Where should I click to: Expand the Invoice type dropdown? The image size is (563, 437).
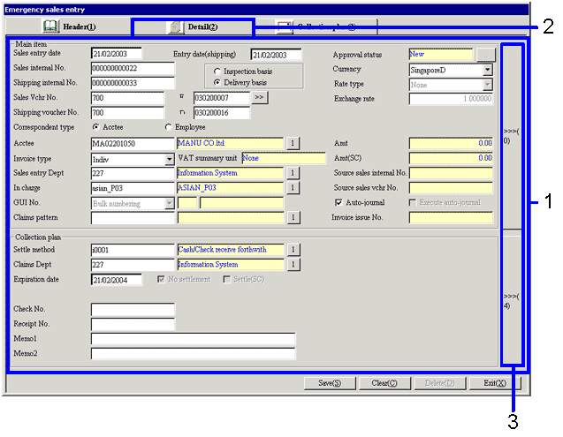click(169, 159)
